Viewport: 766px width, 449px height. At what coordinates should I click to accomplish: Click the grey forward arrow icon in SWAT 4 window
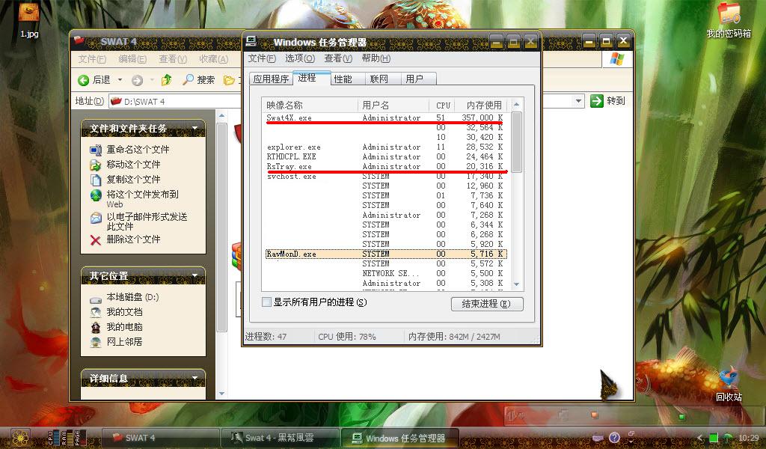click(138, 80)
